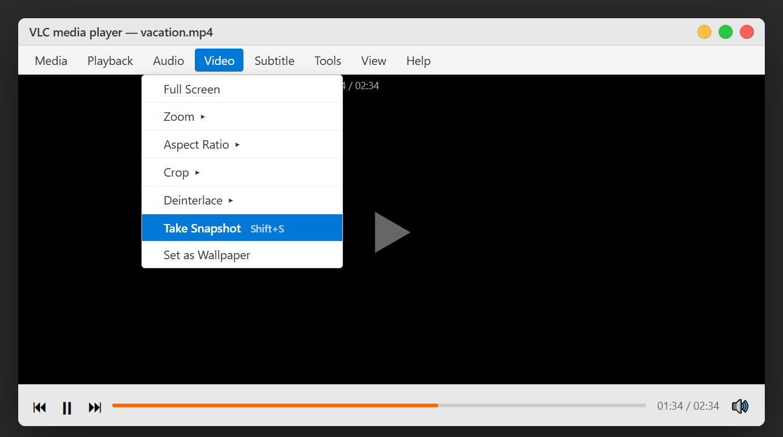Choose Full Screen from the Video menu
The height and width of the screenshot is (437, 783).
coord(242,89)
